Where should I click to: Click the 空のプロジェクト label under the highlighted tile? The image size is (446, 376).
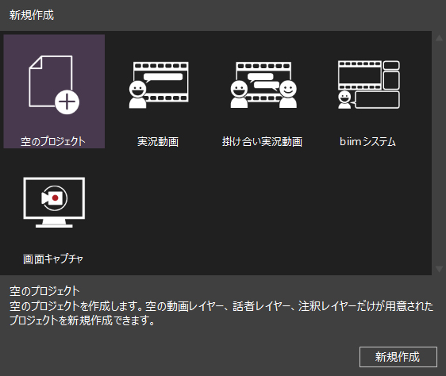tap(53, 141)
